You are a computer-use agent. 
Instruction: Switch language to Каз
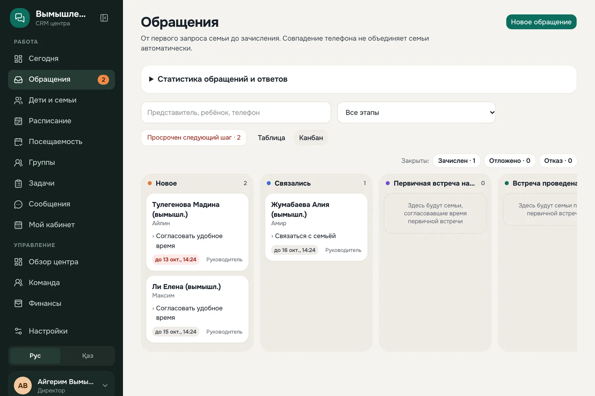click(88, 356)
